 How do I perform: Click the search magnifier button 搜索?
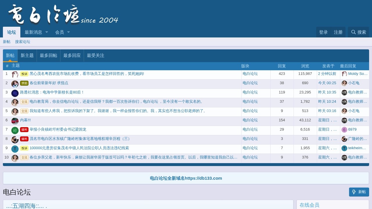pos(358,32)
